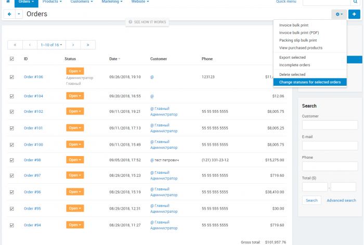Choose Change statuses for selected orders
Screen dimensions: 364x245
tap(310, 82)
